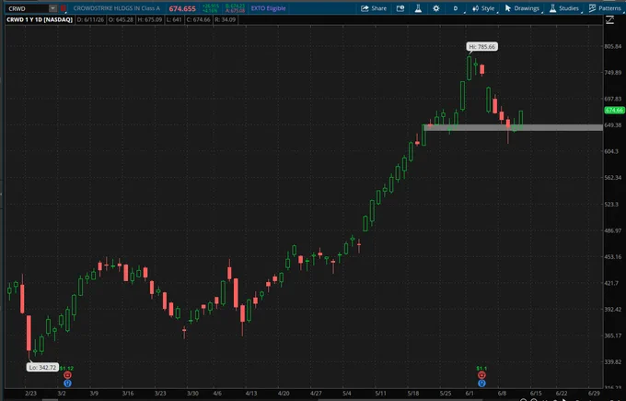Click the green 674.66 price axis tag

click(x=614, y=110)
